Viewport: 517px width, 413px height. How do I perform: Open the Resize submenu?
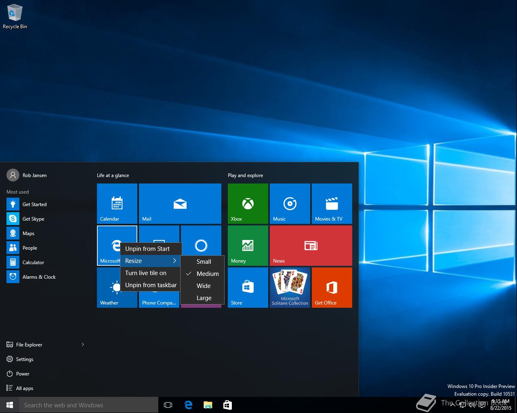[151, 261]
